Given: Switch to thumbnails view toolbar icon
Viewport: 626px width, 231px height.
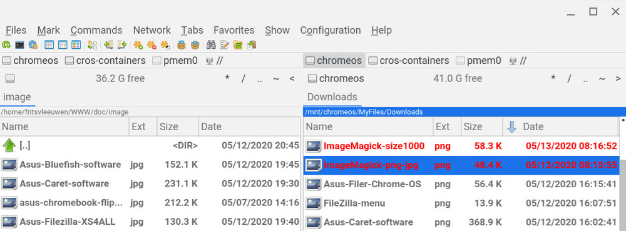Looking at the screenshot, I should point(76,44).
